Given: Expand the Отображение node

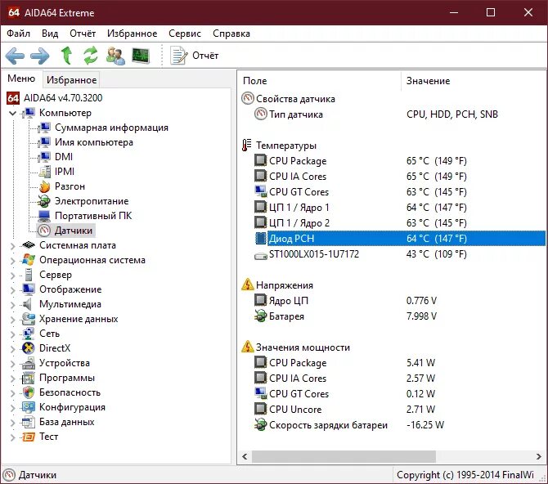Looking at the screenshot, I should point(12,289).
